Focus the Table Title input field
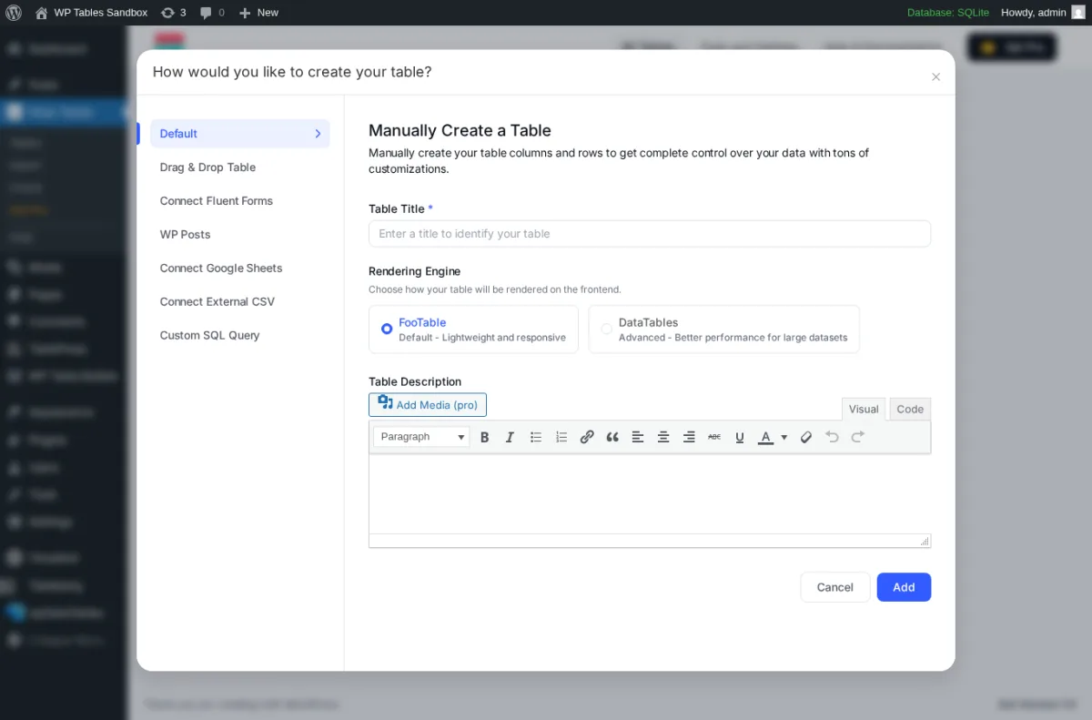The height and width of the screenshot is (720, 1092). click(650, 234)
